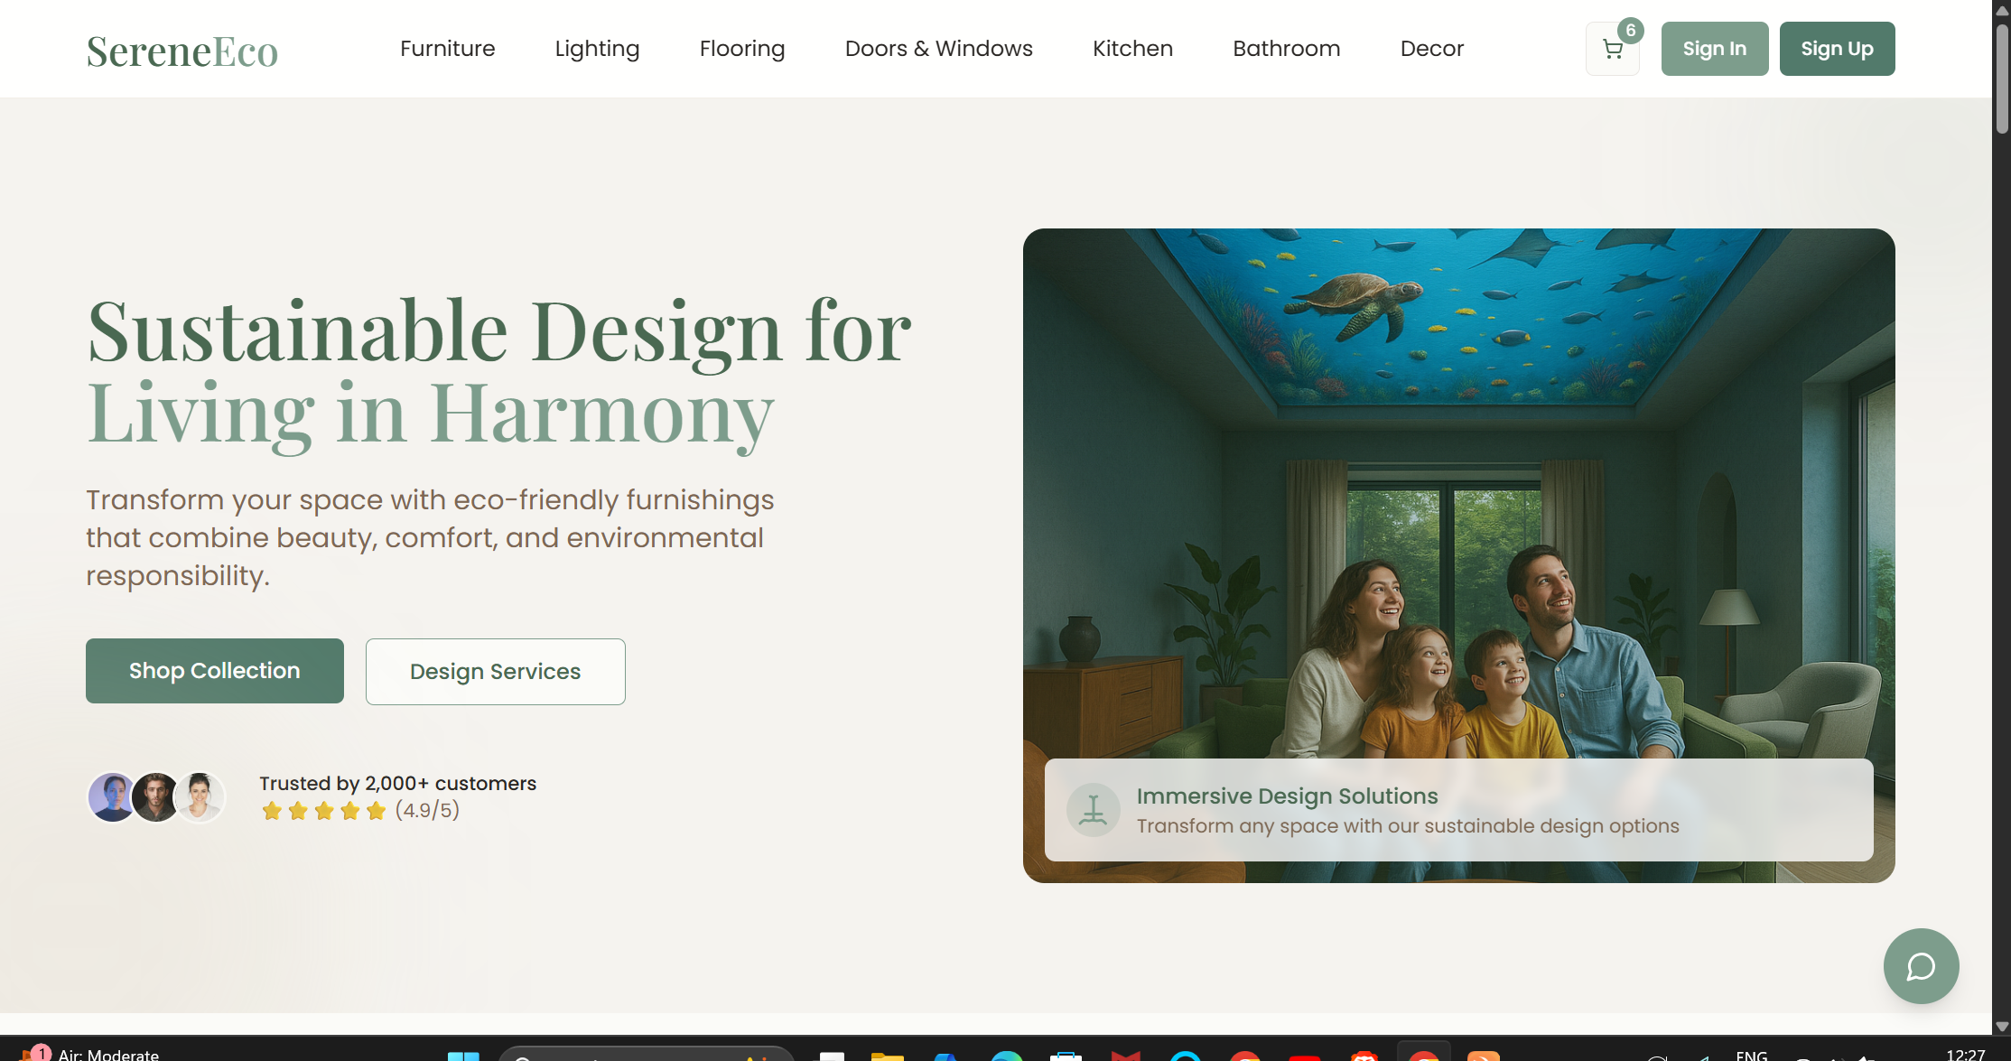The height and width of the screenshot is (1061, 2011).
Task: Click the Sign Up button
Action: [x=1836, y=49]
